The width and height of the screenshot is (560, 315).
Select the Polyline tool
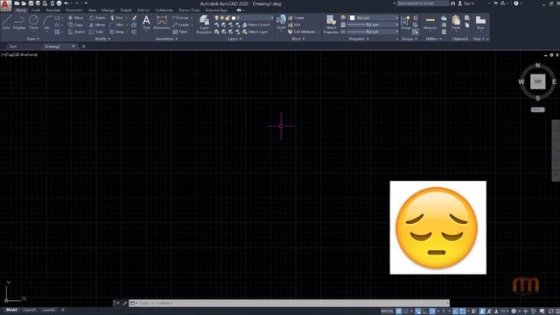click(19, 23)
